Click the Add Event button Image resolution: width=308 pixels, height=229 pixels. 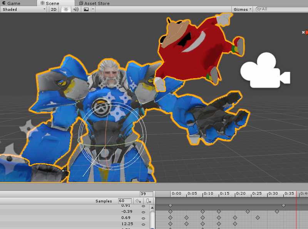click(x=149, y=201)
